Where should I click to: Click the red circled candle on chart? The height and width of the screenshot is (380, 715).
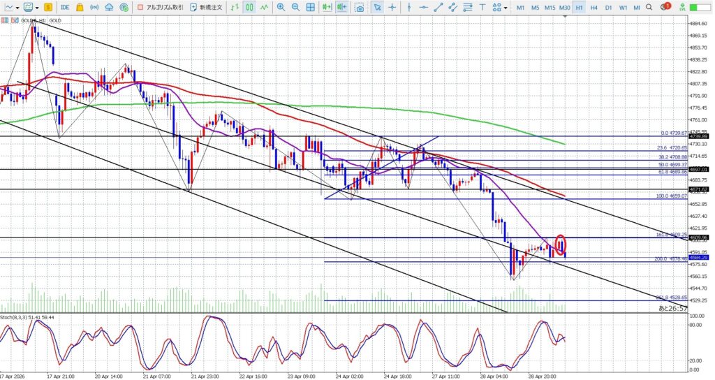tap(560, 244)
